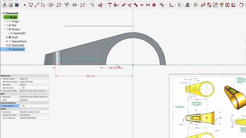This screenshot has width=246, height=138.
Task: Expand the Pad tree node
Action: pos(4,25)
